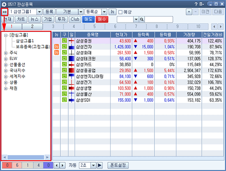Click pink swatch showing 6
The image size is (226, 171).
pyautogui.click(x=17, y=165)
